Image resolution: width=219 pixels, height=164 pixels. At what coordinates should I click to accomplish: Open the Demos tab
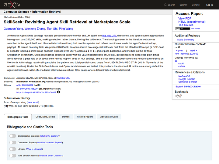(x=66, y=117)
